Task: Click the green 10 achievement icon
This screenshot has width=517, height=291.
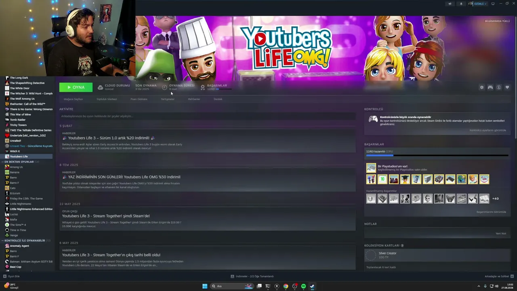Action: 382,179
